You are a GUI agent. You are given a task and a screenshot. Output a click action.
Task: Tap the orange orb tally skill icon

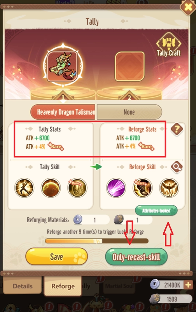click(x=51, y=188)
